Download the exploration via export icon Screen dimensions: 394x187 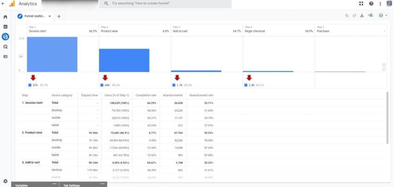click(x=362, y=16)
